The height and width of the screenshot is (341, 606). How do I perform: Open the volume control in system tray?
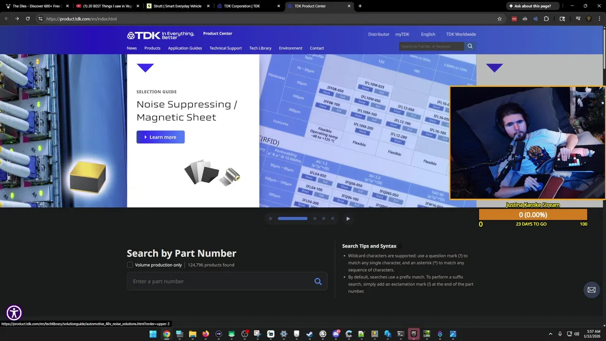[577, 334]
